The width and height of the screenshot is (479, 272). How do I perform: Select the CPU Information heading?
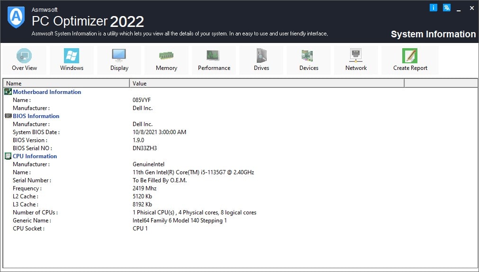(x=35, y=156)
